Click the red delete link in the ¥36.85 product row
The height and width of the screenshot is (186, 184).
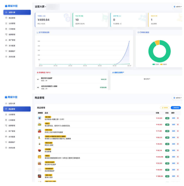pyautogui.click(x=178, y=144)
